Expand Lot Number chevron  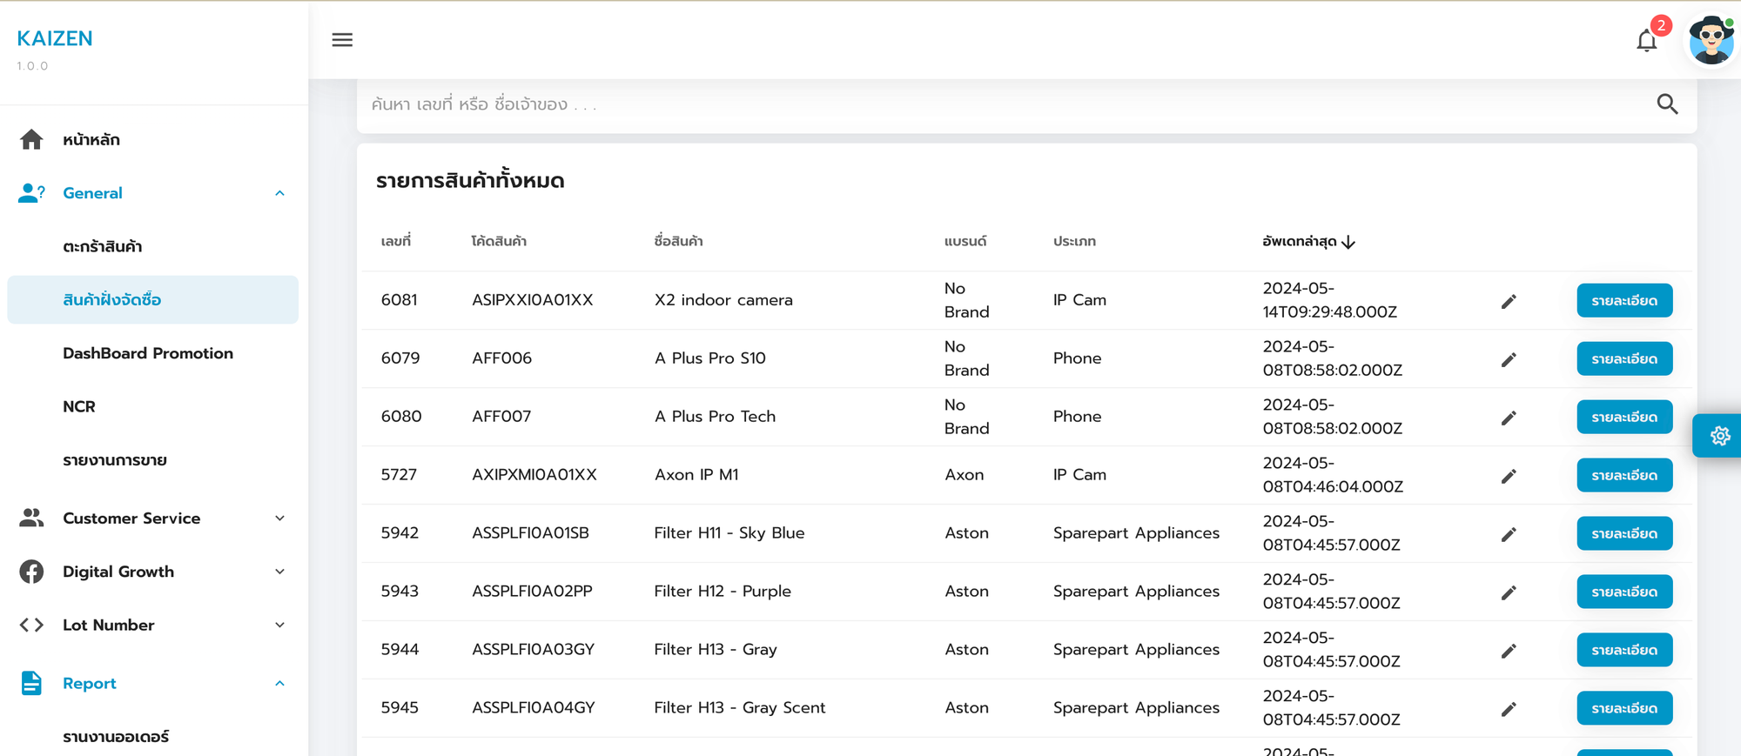[x=279, y=626]
